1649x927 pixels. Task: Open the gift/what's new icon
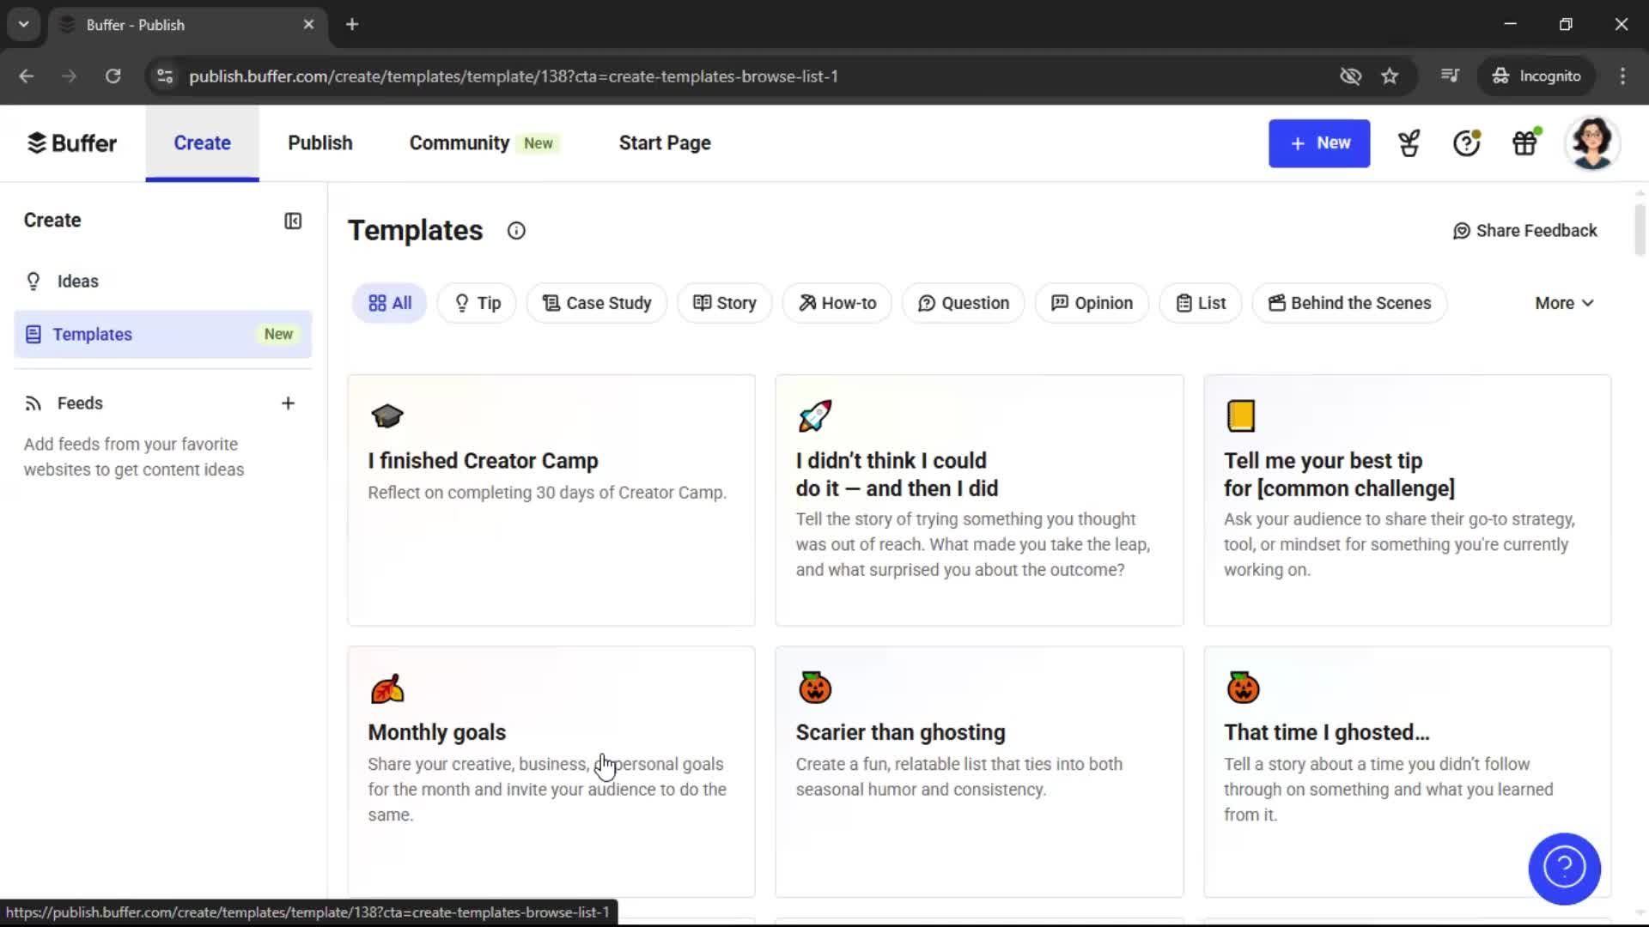(x=1525, y=142)
